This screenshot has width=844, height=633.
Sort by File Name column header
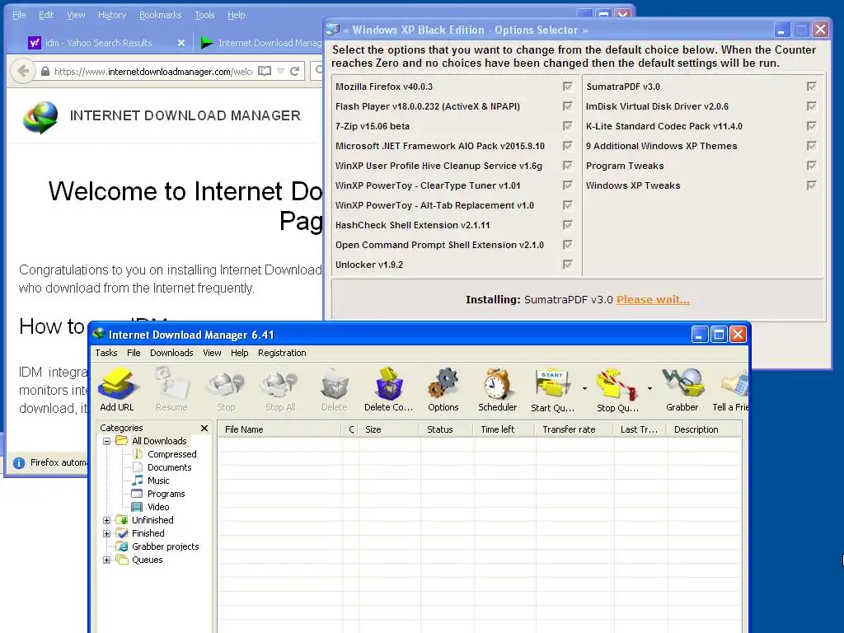(279, 429)
